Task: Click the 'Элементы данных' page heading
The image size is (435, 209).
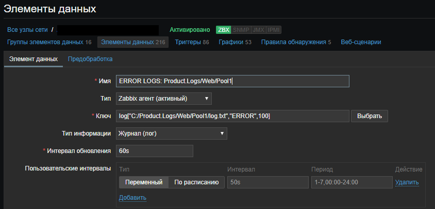Action: click(50, 9)
